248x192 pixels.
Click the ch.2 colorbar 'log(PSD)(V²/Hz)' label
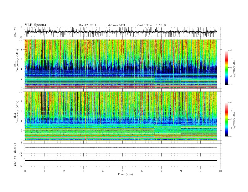235,121
